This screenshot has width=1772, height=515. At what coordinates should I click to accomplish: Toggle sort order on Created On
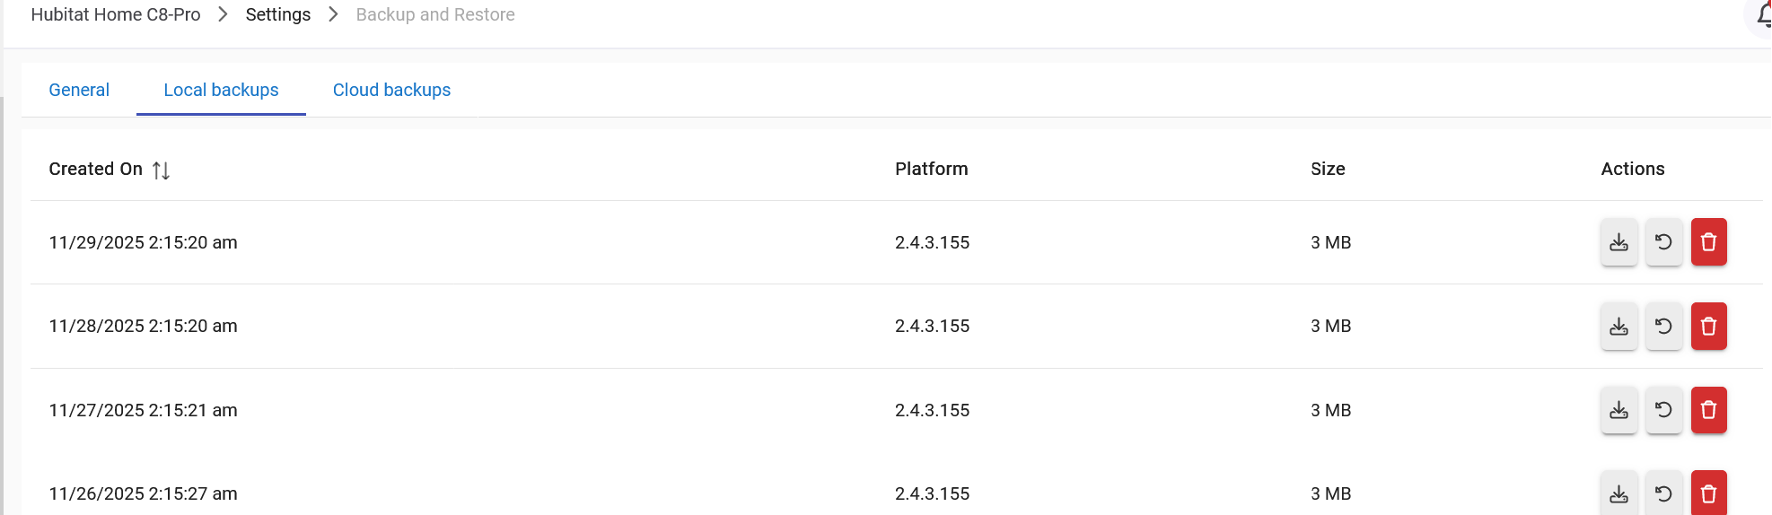pyautogui.click(x=161, y=170)
